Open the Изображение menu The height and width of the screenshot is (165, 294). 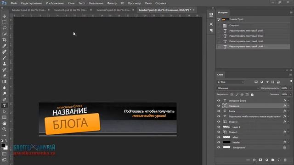tap(55, 3)
